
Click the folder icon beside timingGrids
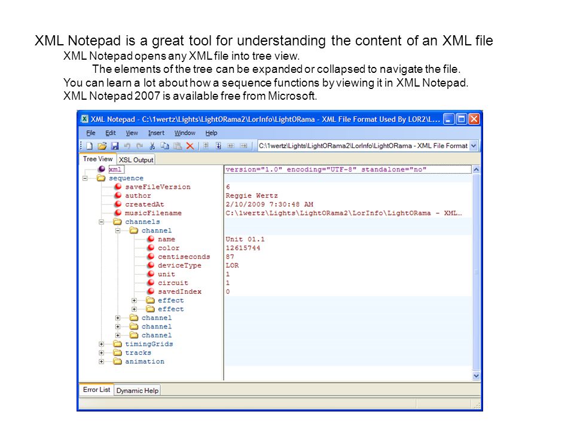point(118,344)
